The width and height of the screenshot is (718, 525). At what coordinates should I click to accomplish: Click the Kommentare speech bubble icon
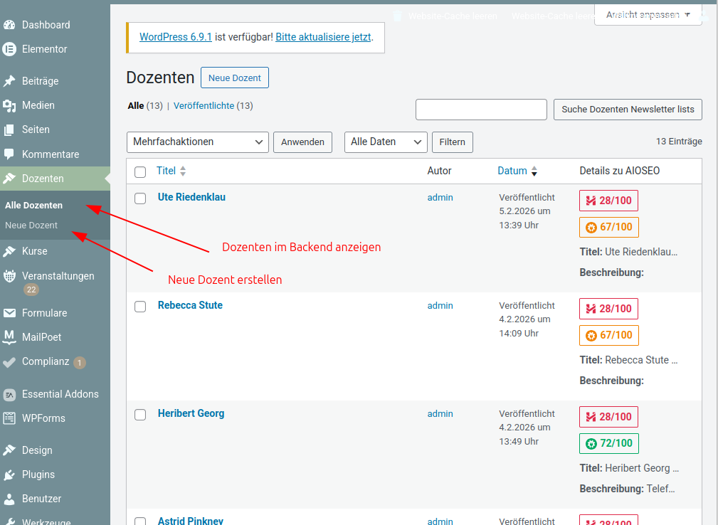click(x=9, y=154)
